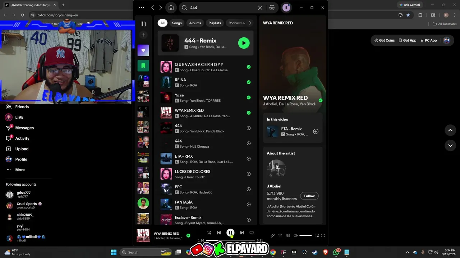The width and height of the screenshot is (460, 258).
Task: Toggle saved check for QUEVASHACERHOY?
Action: click(x=249, y=67)
